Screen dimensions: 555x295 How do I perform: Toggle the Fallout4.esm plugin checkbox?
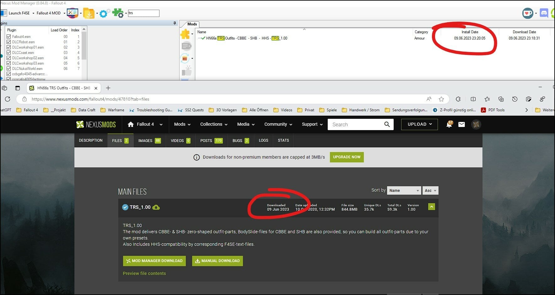[9, 37]
